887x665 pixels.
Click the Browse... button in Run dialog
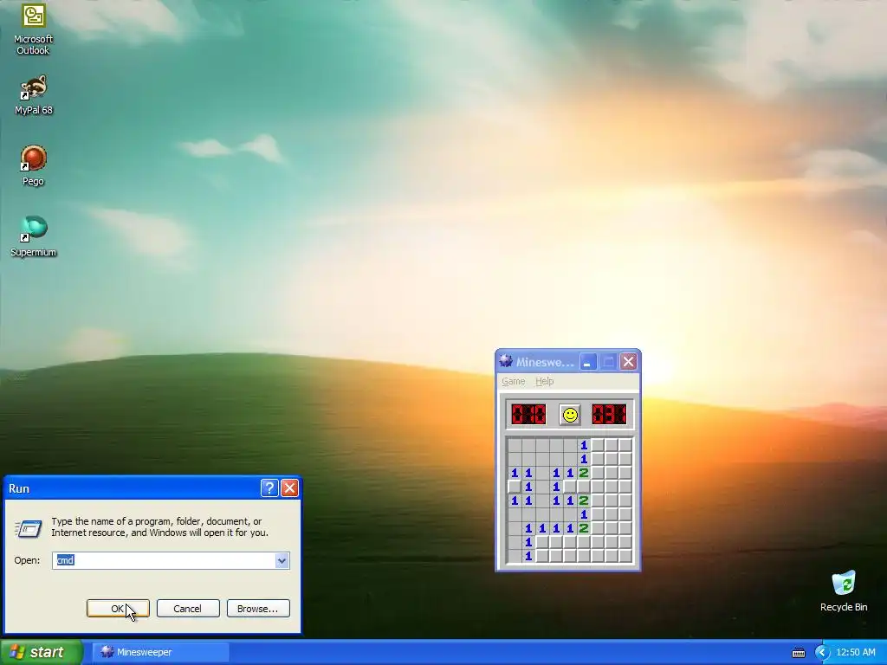coord(258,609)
